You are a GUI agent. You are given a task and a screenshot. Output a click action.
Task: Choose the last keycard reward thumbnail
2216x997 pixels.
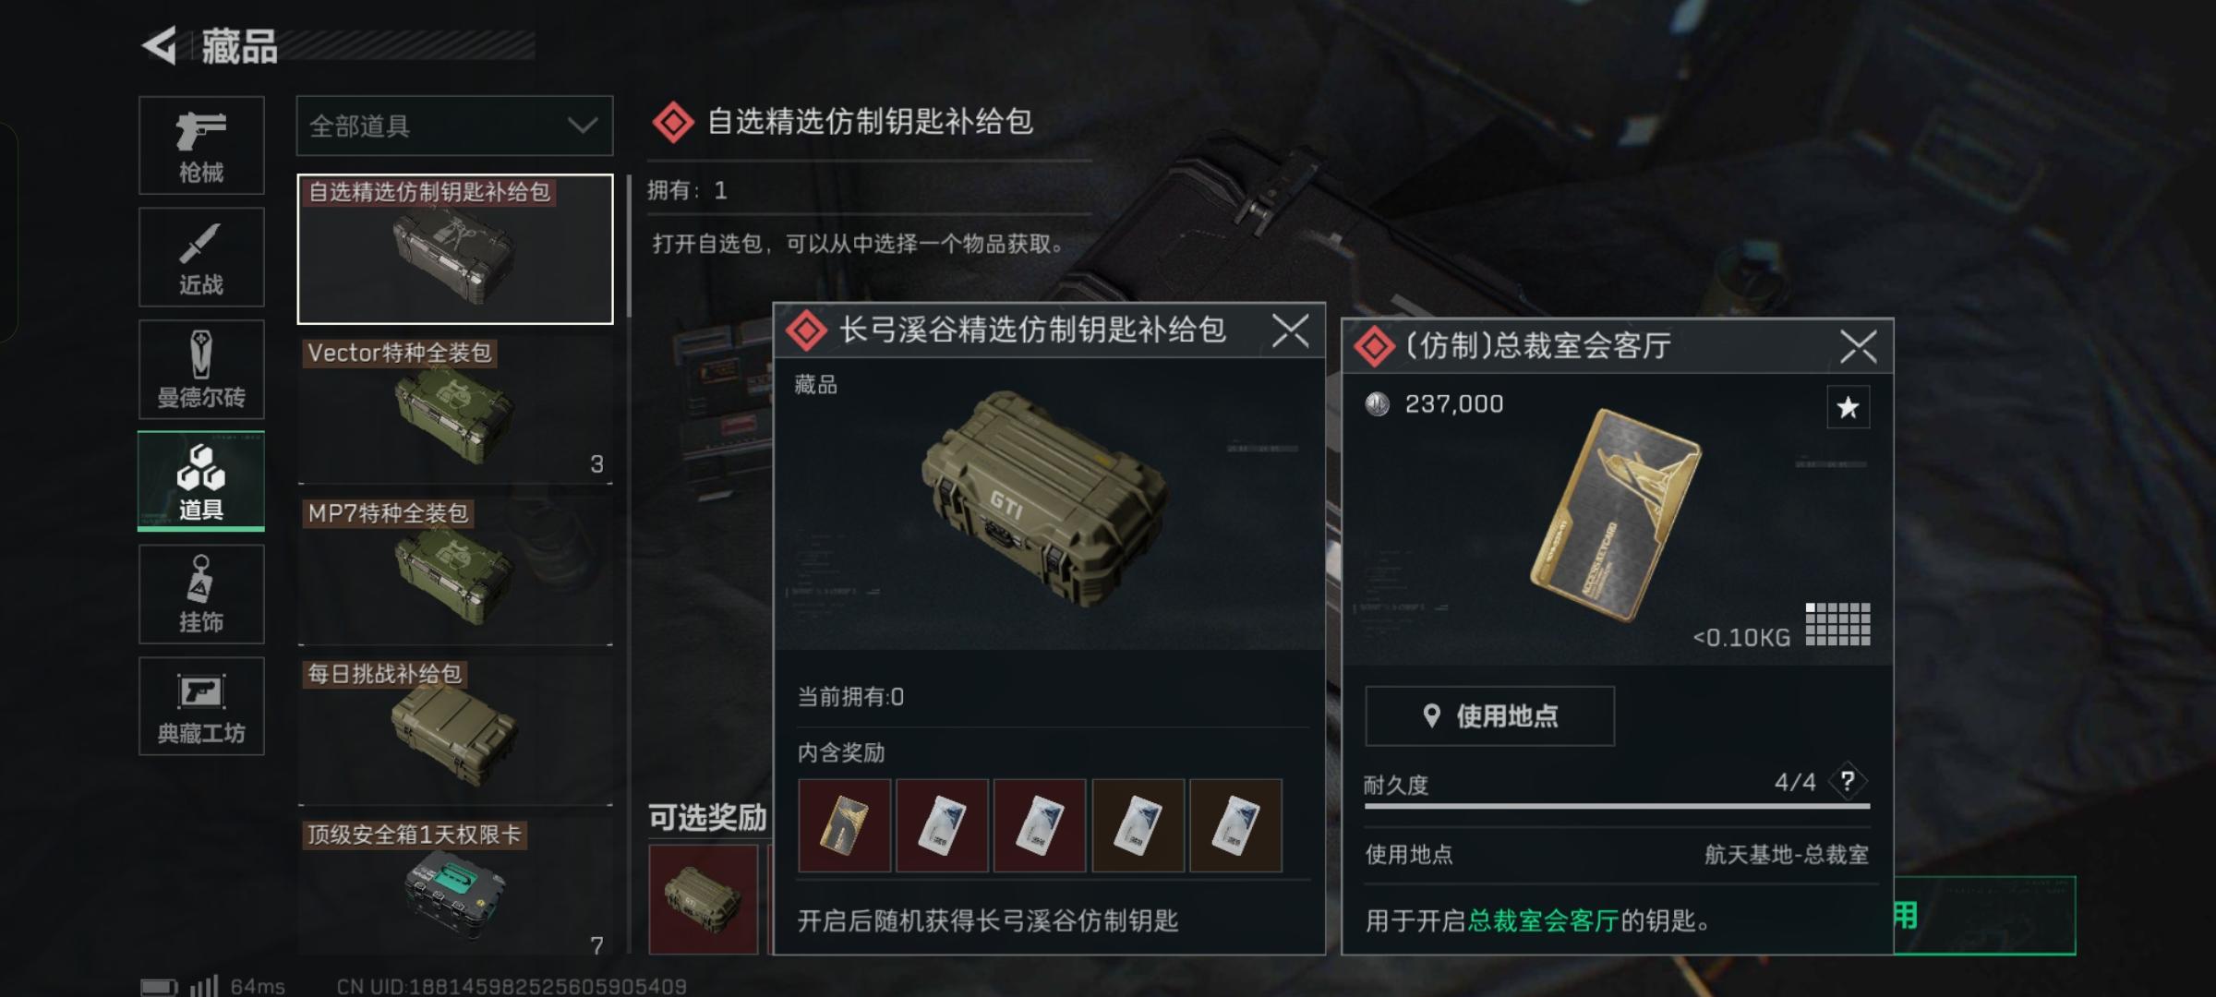(x=1235, y=825)
